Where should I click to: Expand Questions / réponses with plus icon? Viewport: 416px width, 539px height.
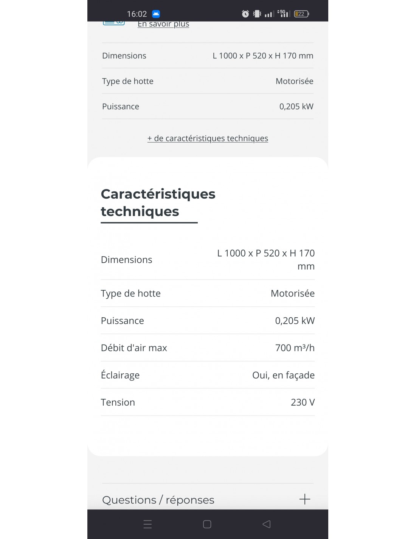coord(304,499)
